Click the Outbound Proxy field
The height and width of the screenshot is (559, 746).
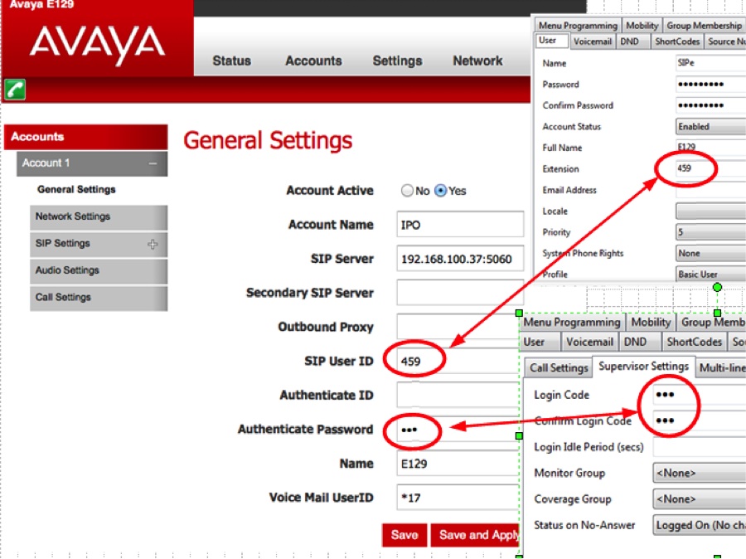pyautogui.click(x=458, y=327)
